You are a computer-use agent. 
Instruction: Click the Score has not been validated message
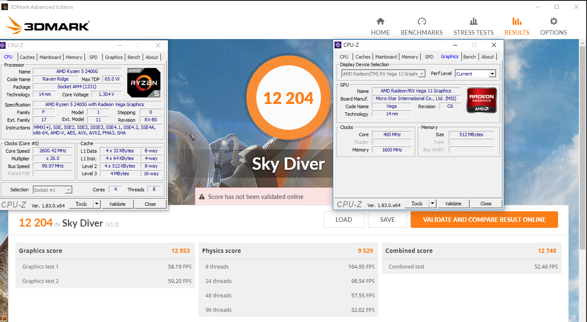coord(255,197)
